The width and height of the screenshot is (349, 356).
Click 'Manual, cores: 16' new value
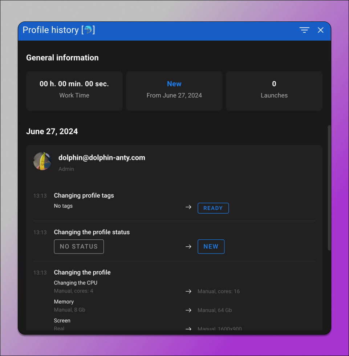(x=219, y=291)
